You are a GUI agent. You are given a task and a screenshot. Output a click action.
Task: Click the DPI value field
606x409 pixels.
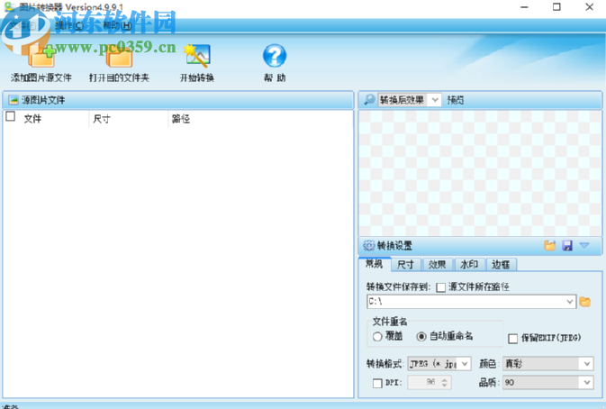coord(424,382)
